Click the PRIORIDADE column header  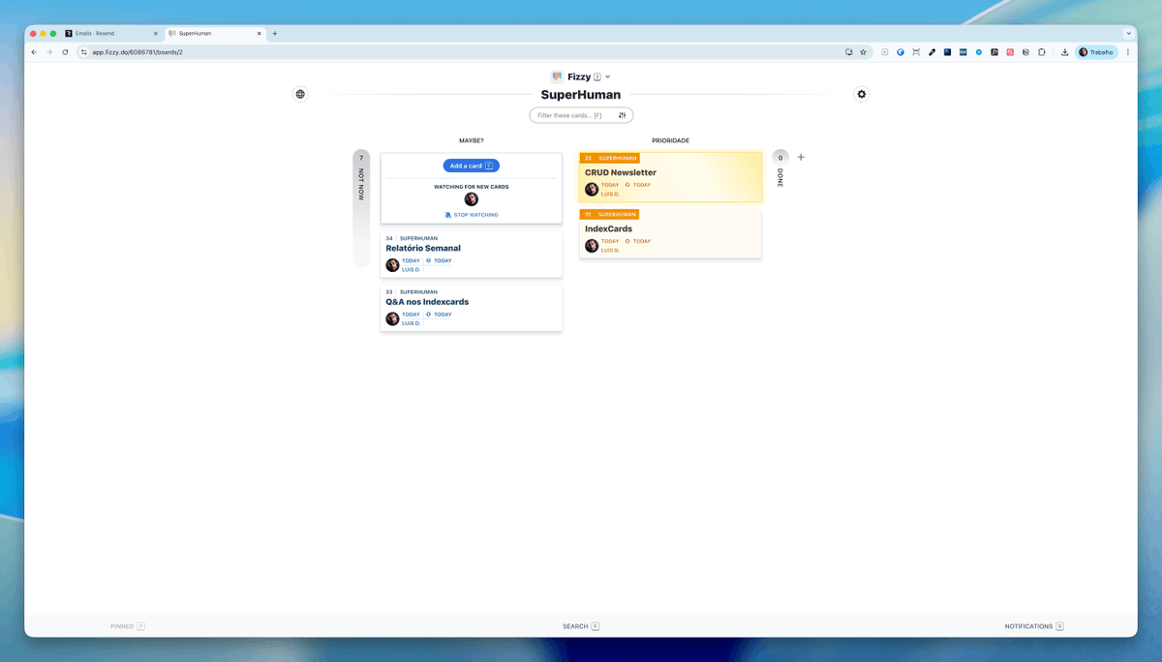tap(670, 140)
